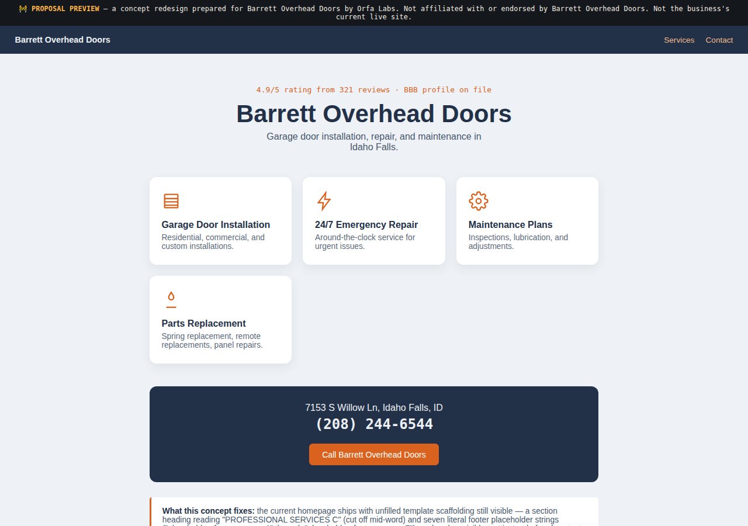Click the 4.9/5 rating reviews line
The height and width of the screenshot is (526, 748).
point(374,89)
